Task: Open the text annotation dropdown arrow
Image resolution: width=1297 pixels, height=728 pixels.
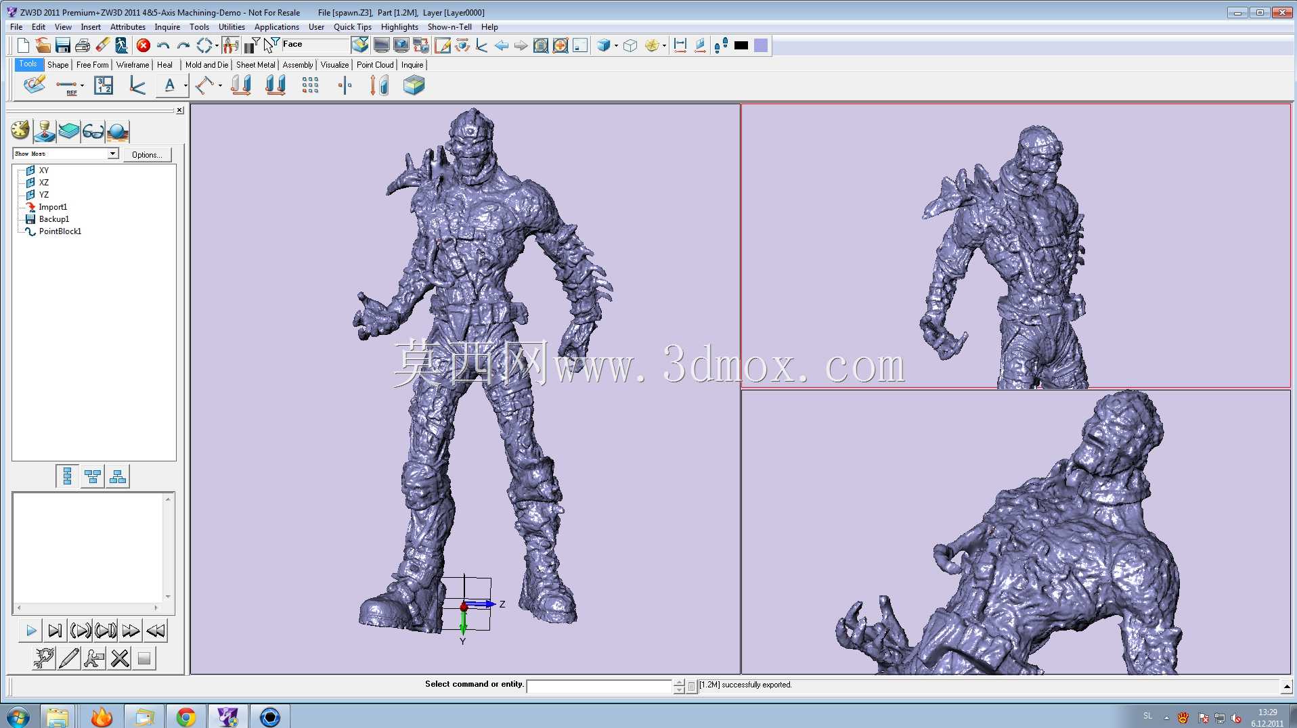Action: (185, 86)
